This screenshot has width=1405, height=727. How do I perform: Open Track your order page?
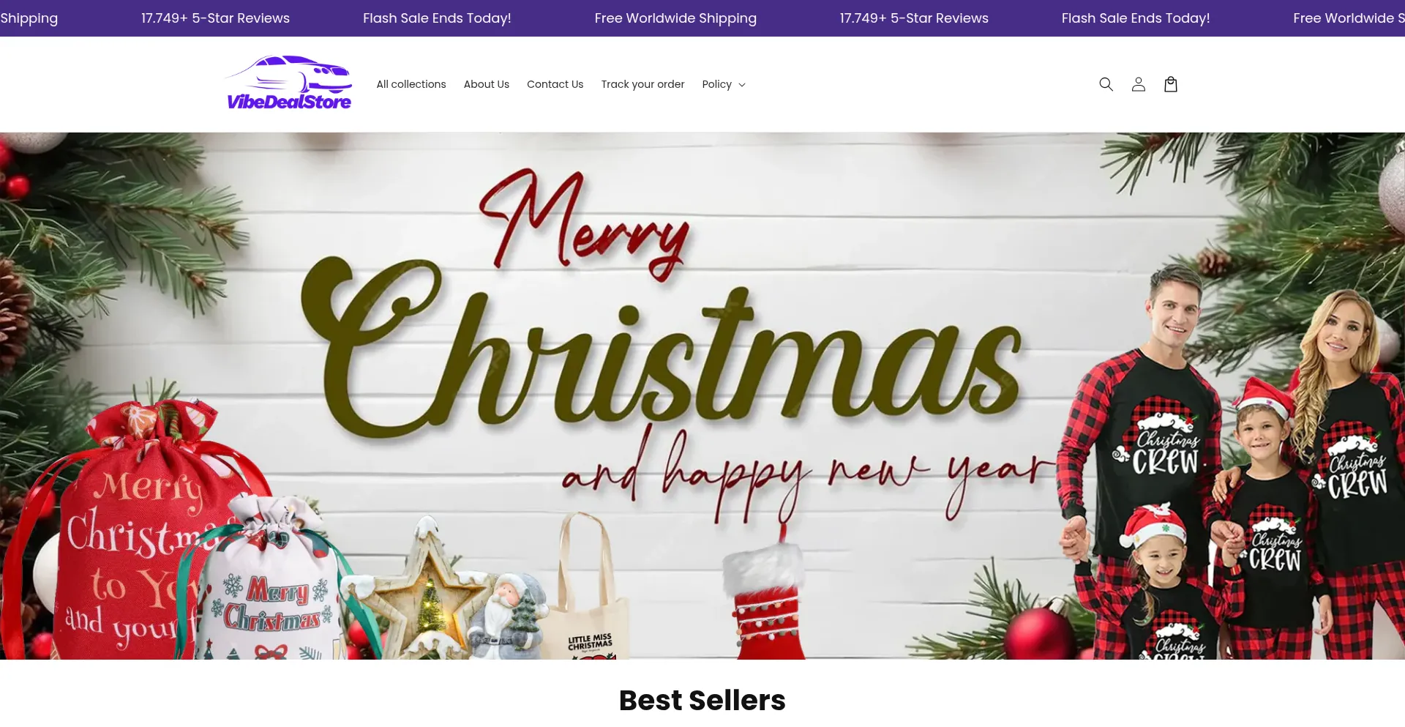coord(642,84)
